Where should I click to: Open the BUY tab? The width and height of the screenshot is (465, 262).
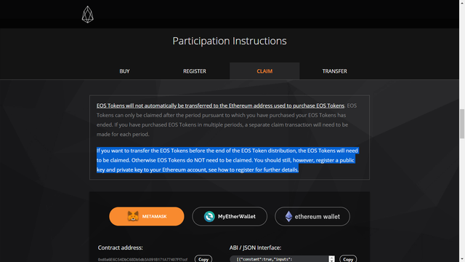pos(124,71)
